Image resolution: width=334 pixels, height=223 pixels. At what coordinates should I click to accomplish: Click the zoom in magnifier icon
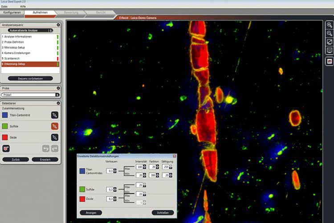click(x=330, y=25)
